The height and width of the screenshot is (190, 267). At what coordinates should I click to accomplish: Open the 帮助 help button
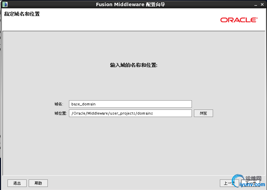pyautogui.click(x=38, y=183)
